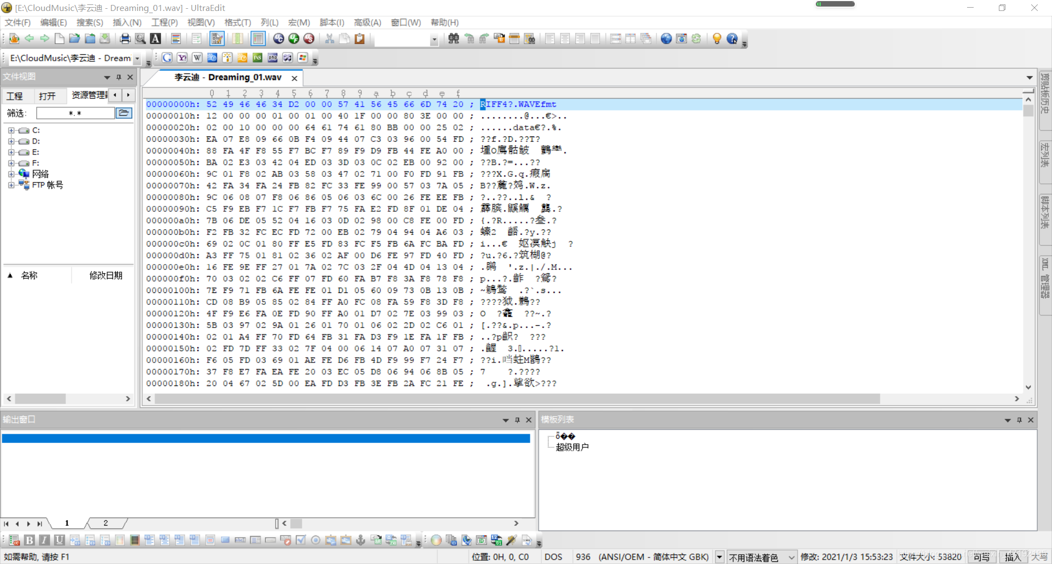Screen dimensions: 1052x564
Task: Open the 文件(F) menu
Action: click(x=18, y=22)
